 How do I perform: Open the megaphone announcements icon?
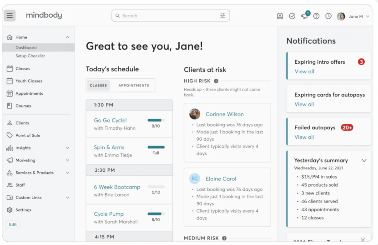click(304, 16)
